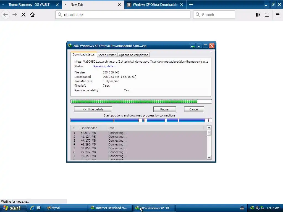Stop page loading with the X button

click(x=23, y=15)
